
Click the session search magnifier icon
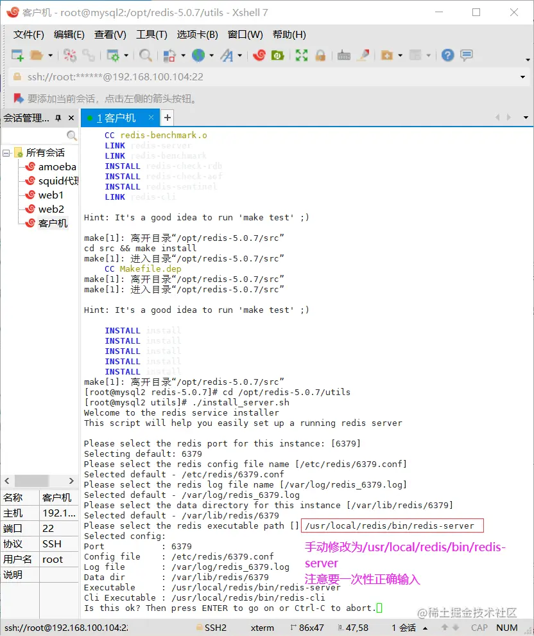tap(72, 136)
